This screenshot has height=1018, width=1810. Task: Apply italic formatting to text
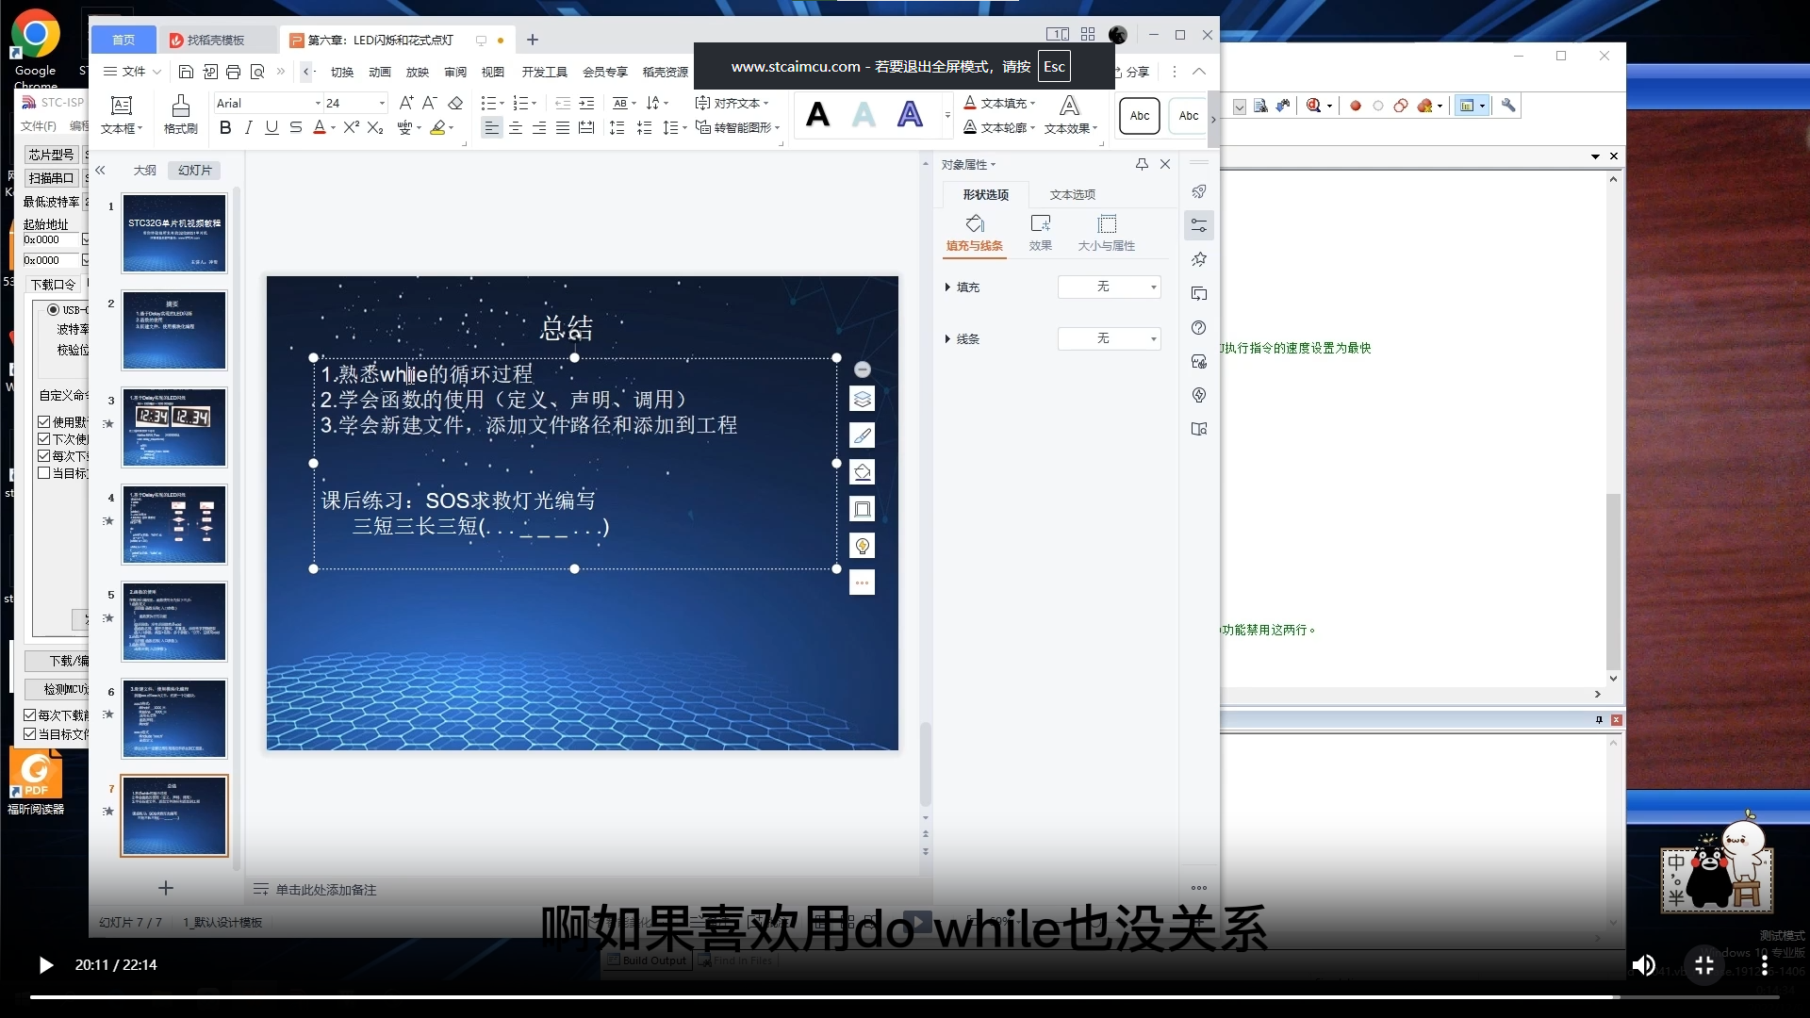coord(248,128)
